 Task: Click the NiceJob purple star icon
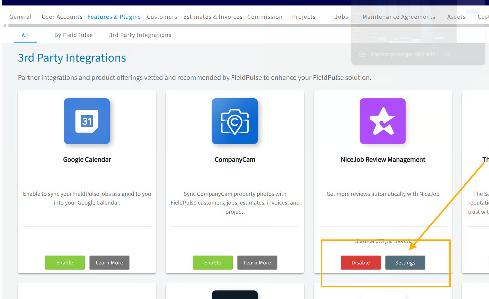coord(383,121)
